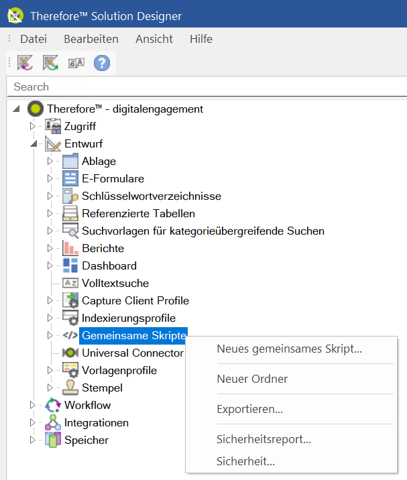Click the language translation toolbar icon
This screenshot has height=480, width=407.
tap(76, 63)
